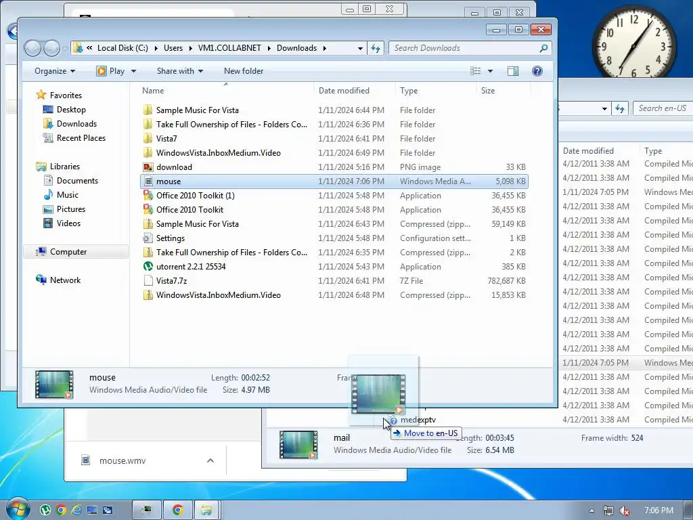693x520 pixels.
Task: Open Internet Explorer pinned taskbar icon
Action: click(x=76, y=511)
